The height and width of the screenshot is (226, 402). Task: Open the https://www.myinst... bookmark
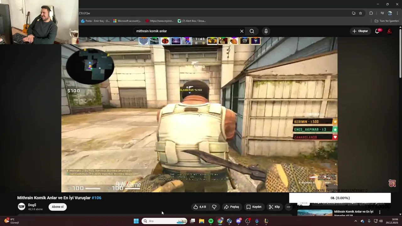(160, 21)
